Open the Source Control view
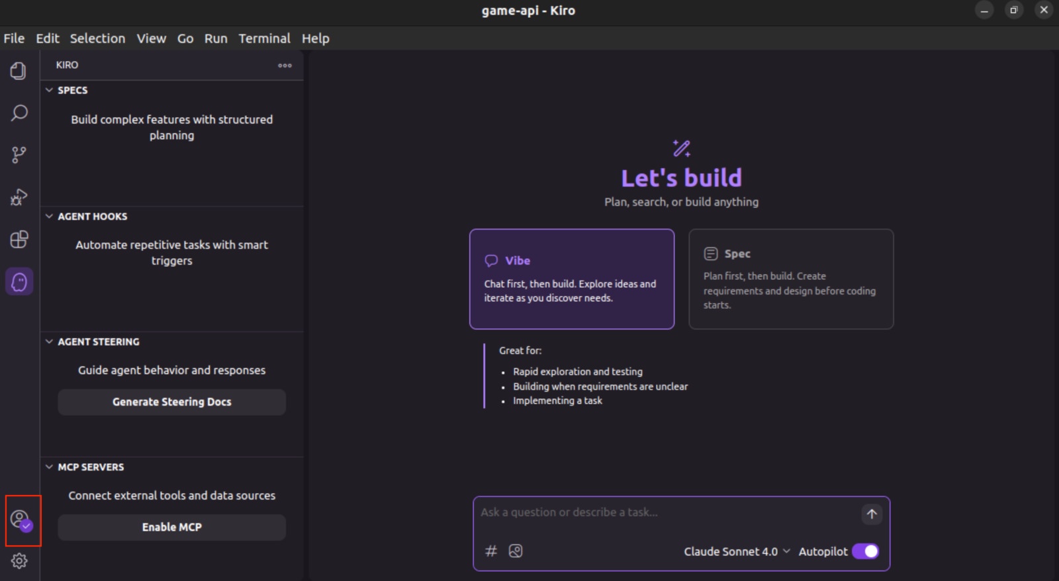 click(19, 155)
